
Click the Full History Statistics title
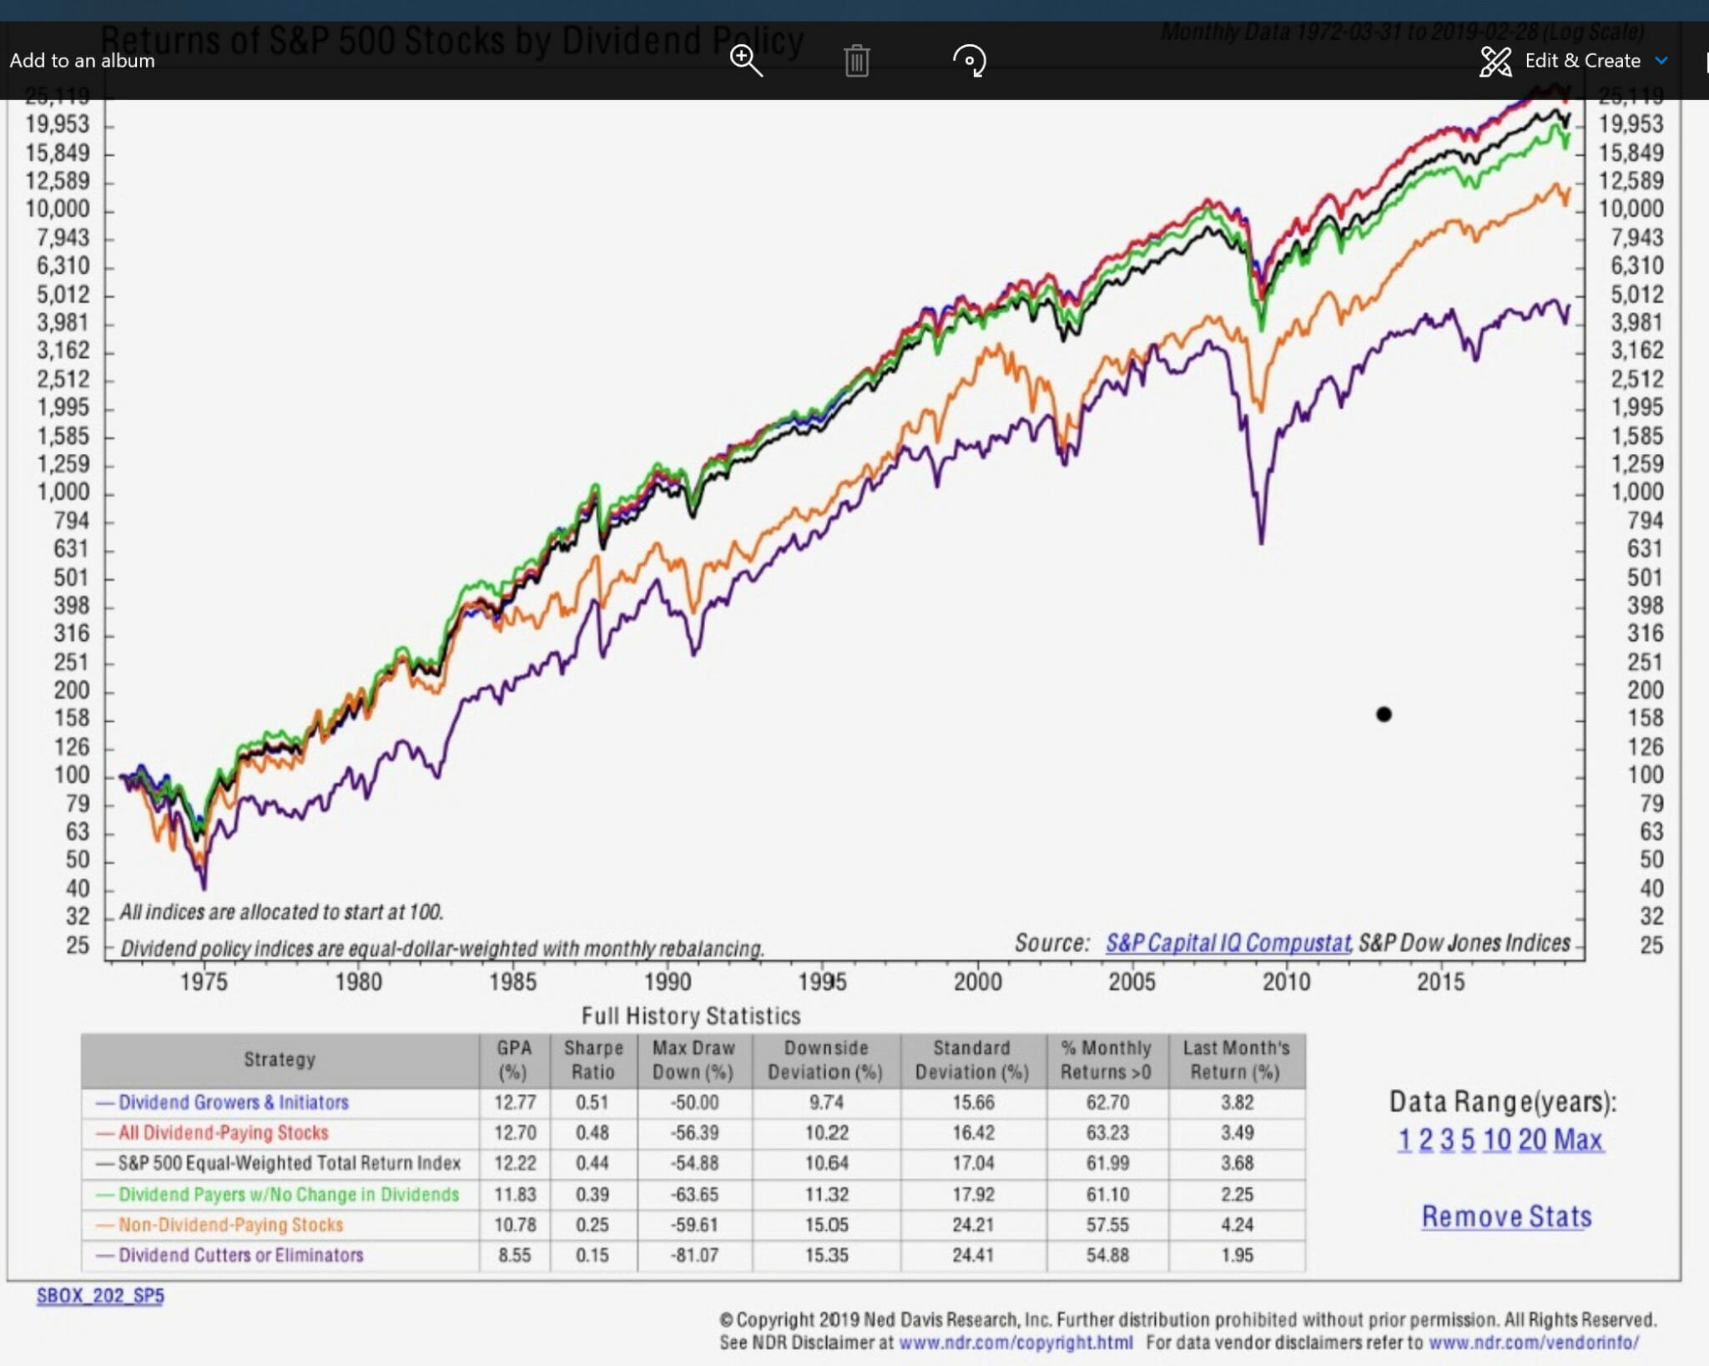point(691,1016)
